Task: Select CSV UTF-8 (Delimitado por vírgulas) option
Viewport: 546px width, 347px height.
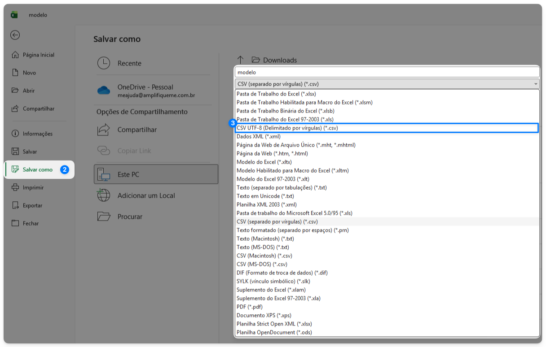Action: click(x=287, y=128)
